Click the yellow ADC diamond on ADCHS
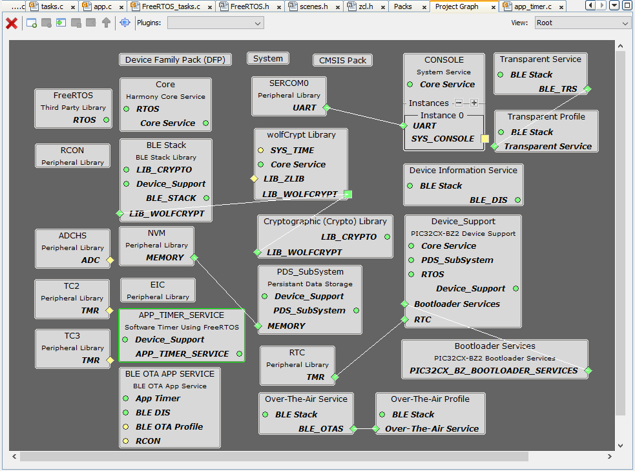The width and height of the screenshot is (635, 471). 110,260
